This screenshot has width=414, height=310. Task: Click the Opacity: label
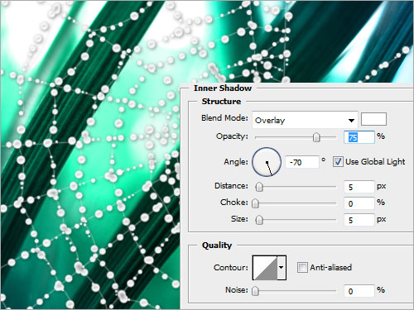click(232, 136)
